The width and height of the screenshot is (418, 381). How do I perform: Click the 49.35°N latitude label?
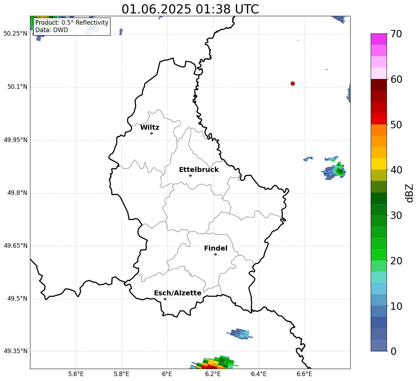(x=16, y=351)
